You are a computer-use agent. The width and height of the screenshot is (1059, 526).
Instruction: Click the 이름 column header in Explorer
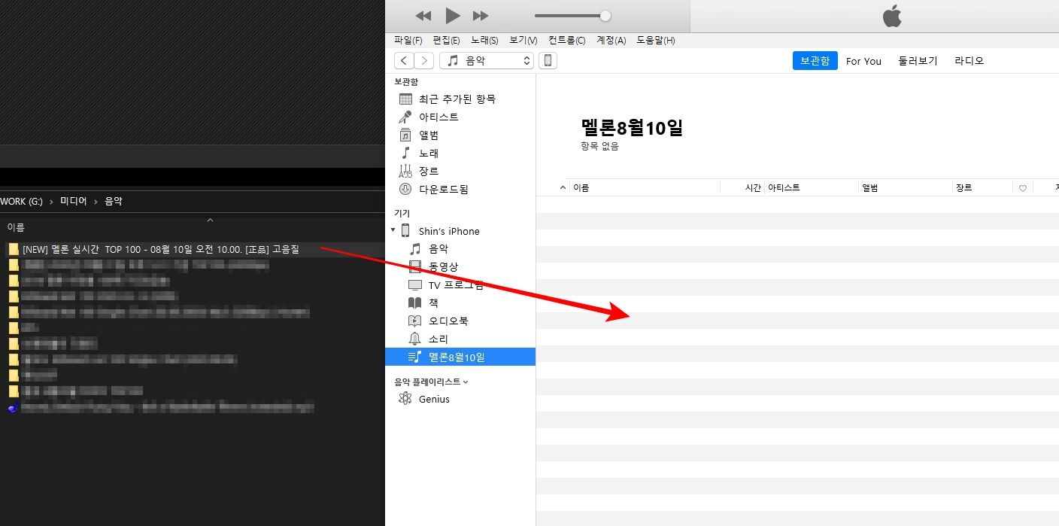coord(16,227)
